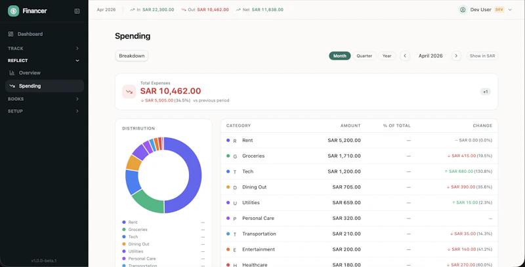Viewport: 525px width, 267px height.
Task: Open Spending page in sidebar
Action: 44,86
